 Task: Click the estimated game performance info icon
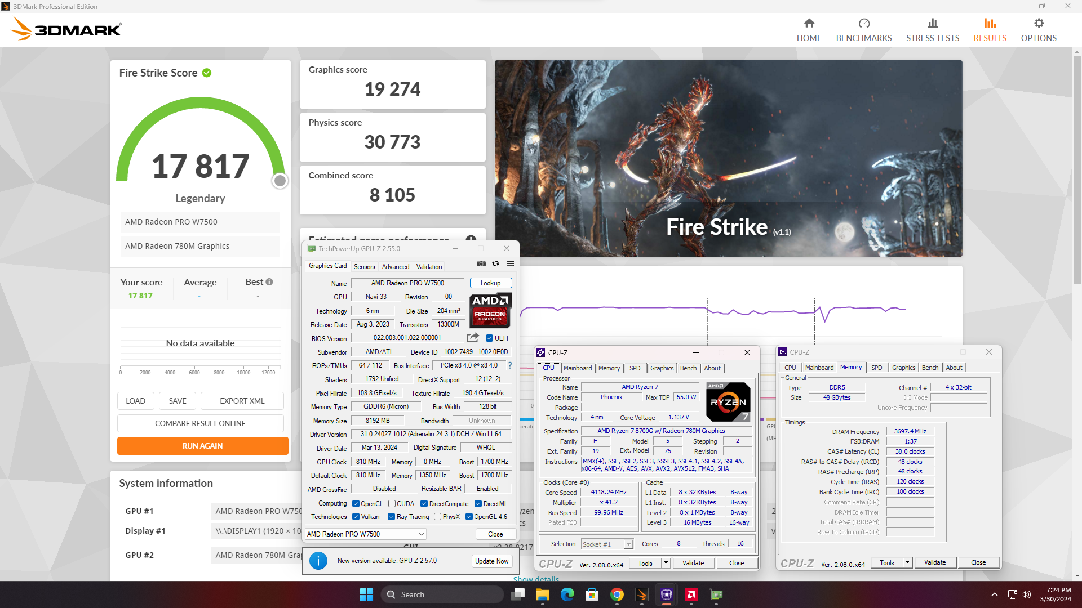[471, 239]
